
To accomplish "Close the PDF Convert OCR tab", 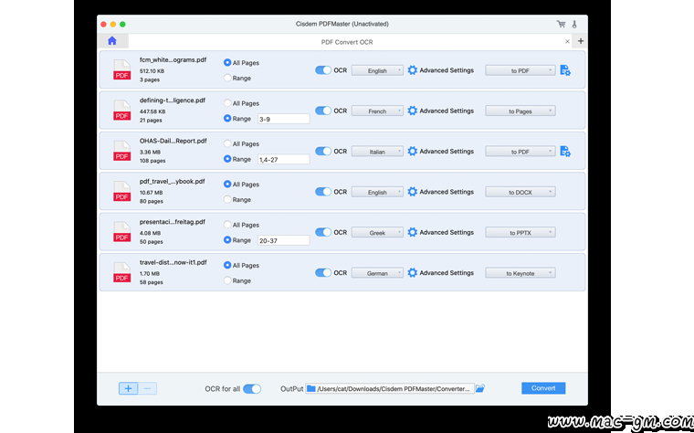I will click(x=567, y=41).
